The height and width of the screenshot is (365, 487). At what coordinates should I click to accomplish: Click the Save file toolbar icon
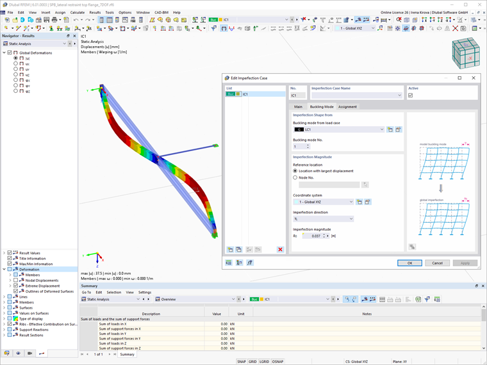click(x=46, y=20)
